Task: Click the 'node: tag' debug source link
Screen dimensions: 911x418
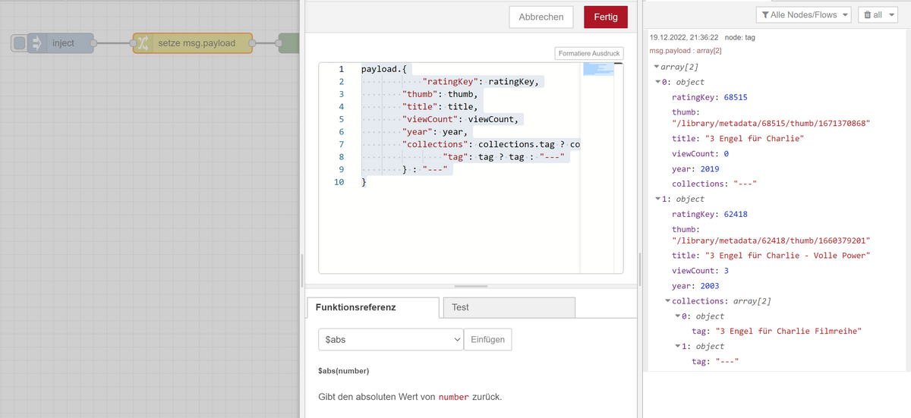Action: point(739,37)
